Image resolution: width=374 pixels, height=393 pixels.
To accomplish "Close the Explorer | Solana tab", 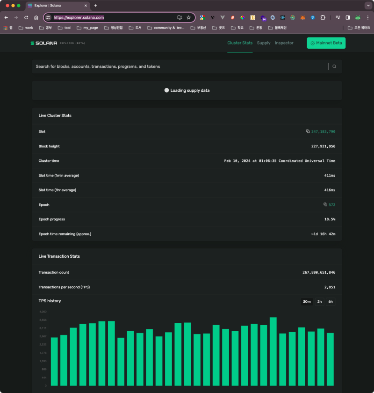I will 86,6.
